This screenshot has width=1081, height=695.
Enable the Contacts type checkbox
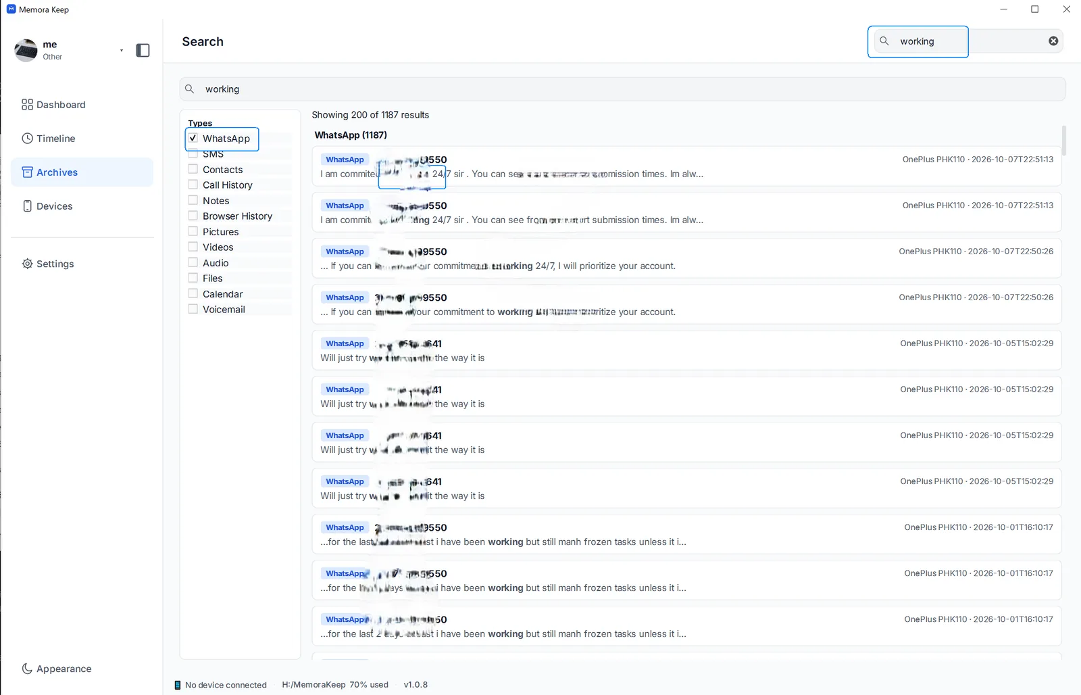coord(193,169)
